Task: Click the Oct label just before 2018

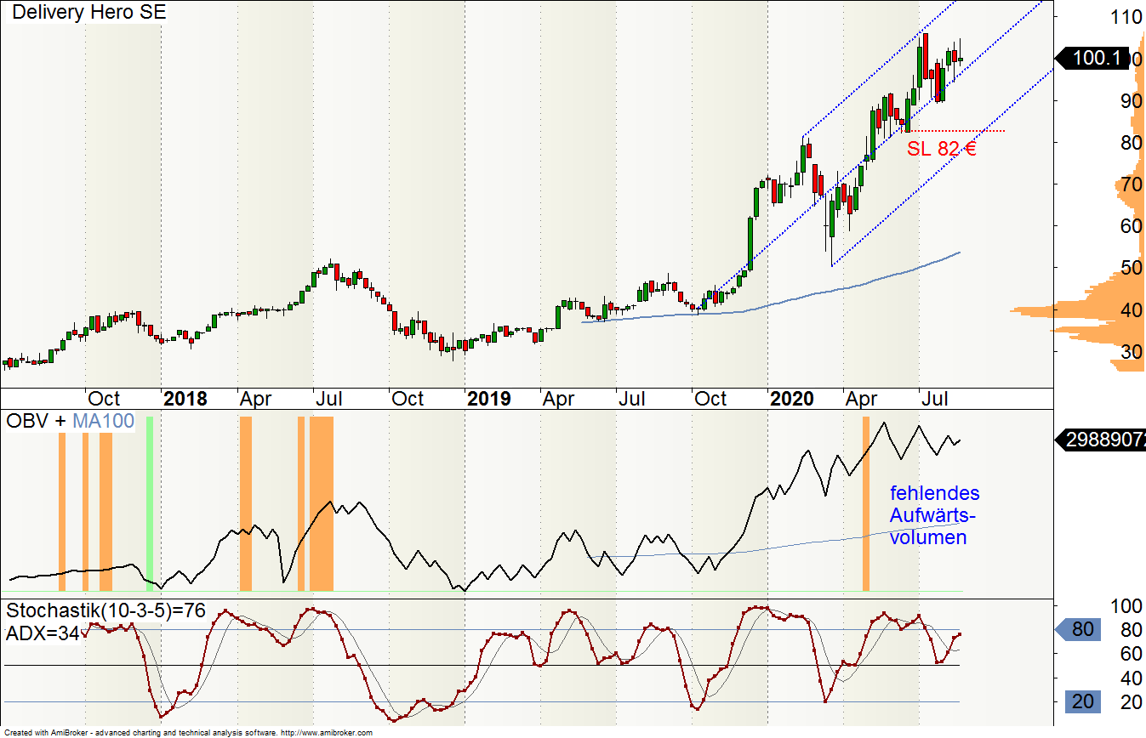Action: click(x=104, y=398)
